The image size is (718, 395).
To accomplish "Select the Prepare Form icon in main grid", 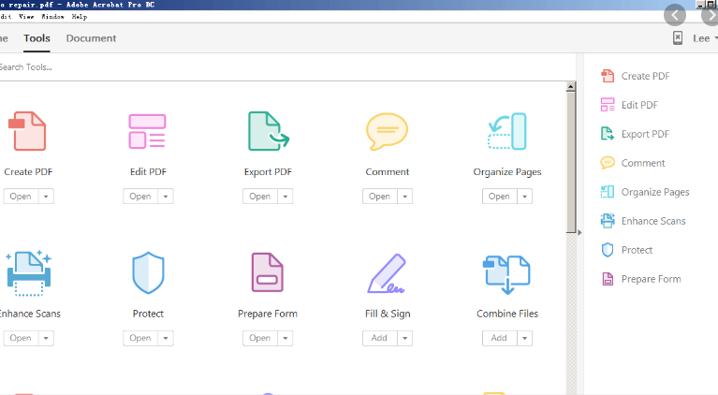I will (x=268, y=272).
